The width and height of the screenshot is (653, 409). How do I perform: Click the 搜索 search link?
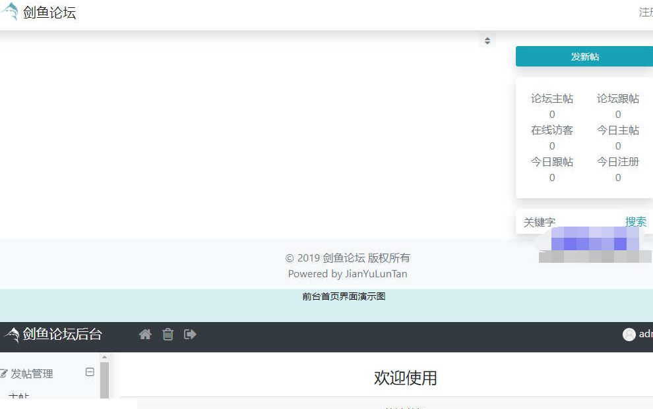[x=636, y=222]
